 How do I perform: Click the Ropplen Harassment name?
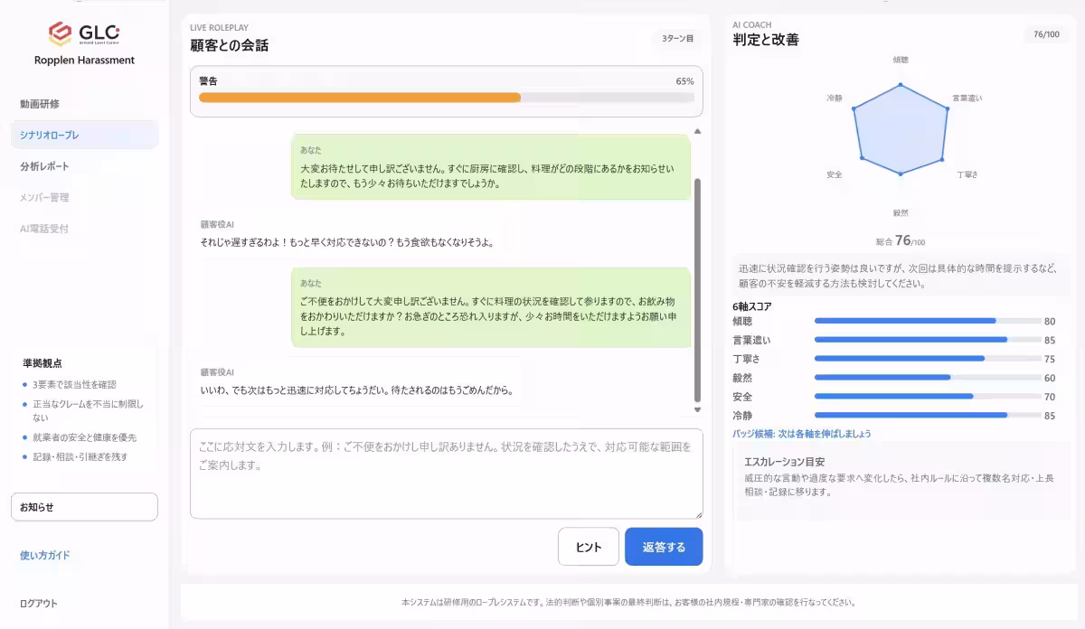(x=84, y=61)
